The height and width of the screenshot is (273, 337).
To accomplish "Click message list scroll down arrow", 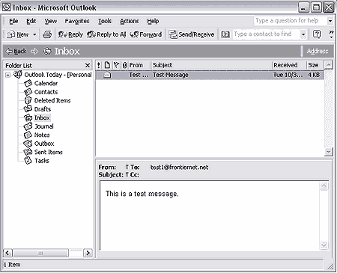I will click(329, 152).
